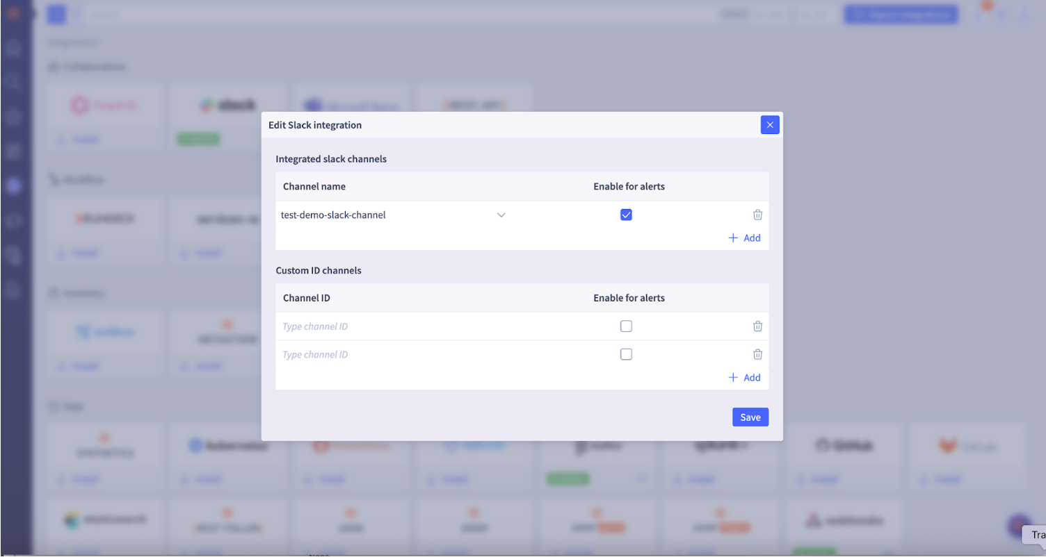Click the GitHub integration icon
The width and height of the screenshot is (1046, 557).
pos(842,445)
